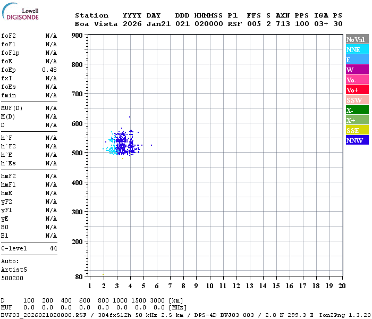Select the light green X+ legend swatch
Image resolution: width=372 pixels, height=319 pixels.
tap(357, 120)
